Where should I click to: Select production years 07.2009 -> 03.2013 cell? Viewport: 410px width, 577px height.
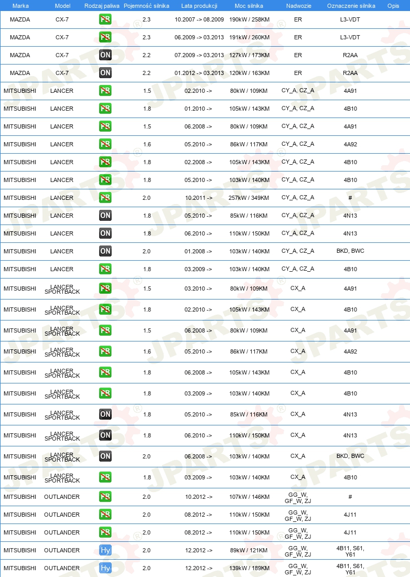click(x=199, y=55)
